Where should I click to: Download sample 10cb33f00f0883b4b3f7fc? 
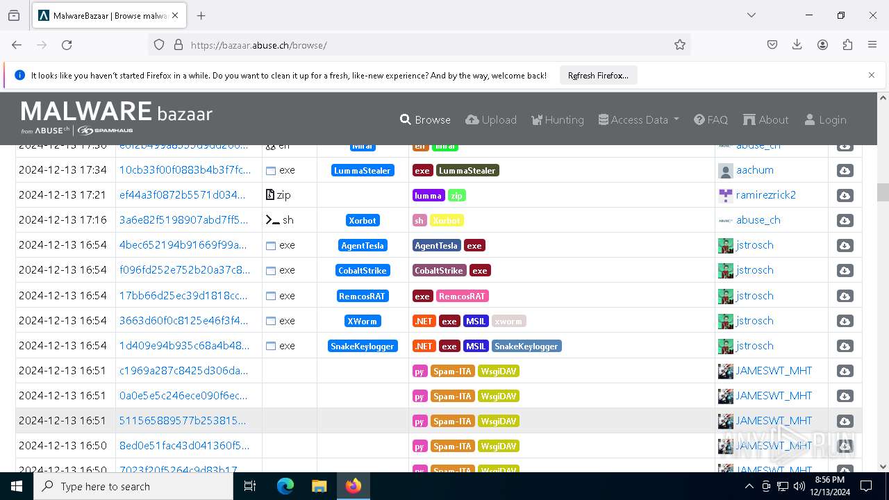click(x=845, y=171)
